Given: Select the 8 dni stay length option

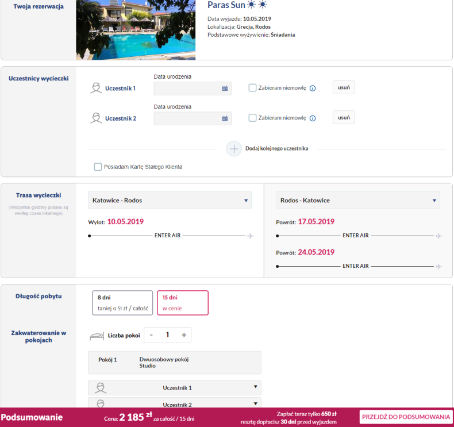Looking at the screenshot, I should click(122, 303).
